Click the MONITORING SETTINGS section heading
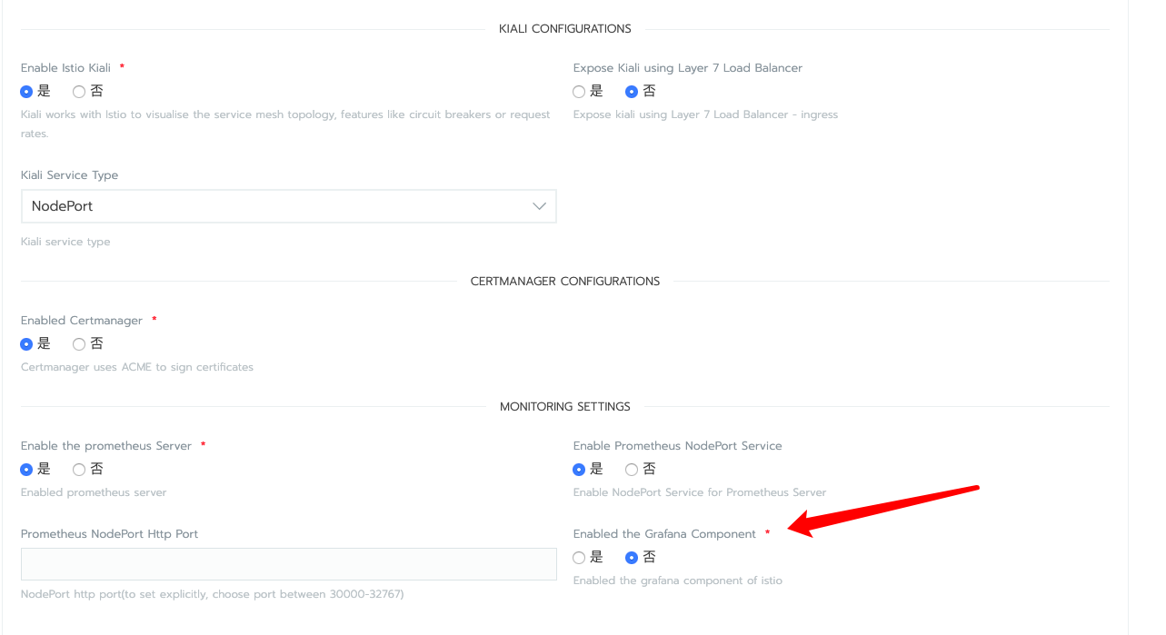 564,407
